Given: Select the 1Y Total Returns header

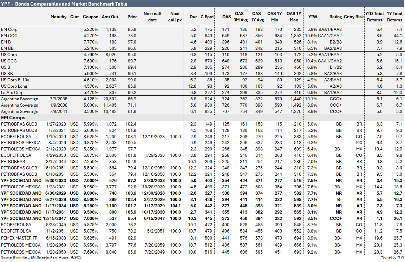Looking at the screenshot, I should (x=394, y=17).
